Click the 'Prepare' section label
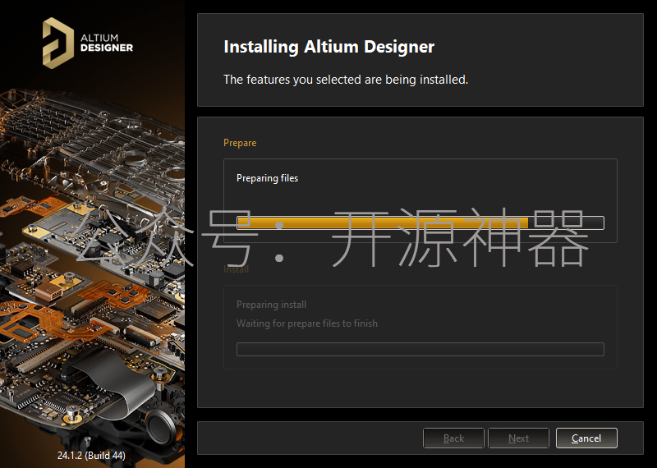Viewport: 657px width, 468px height. [x=240, y=143]
